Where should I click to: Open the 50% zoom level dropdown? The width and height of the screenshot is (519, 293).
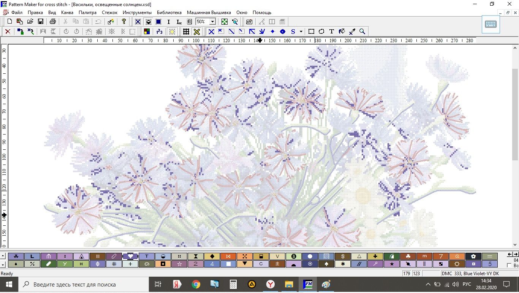212,22
